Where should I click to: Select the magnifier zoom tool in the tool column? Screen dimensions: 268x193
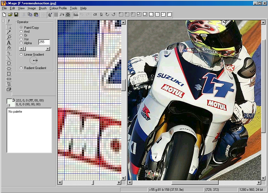click(9, 37)
